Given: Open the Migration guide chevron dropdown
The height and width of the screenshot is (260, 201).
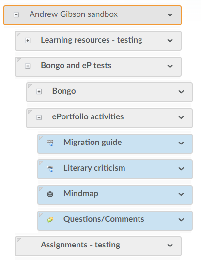Looking at the screenshot, I should [181, 143].
